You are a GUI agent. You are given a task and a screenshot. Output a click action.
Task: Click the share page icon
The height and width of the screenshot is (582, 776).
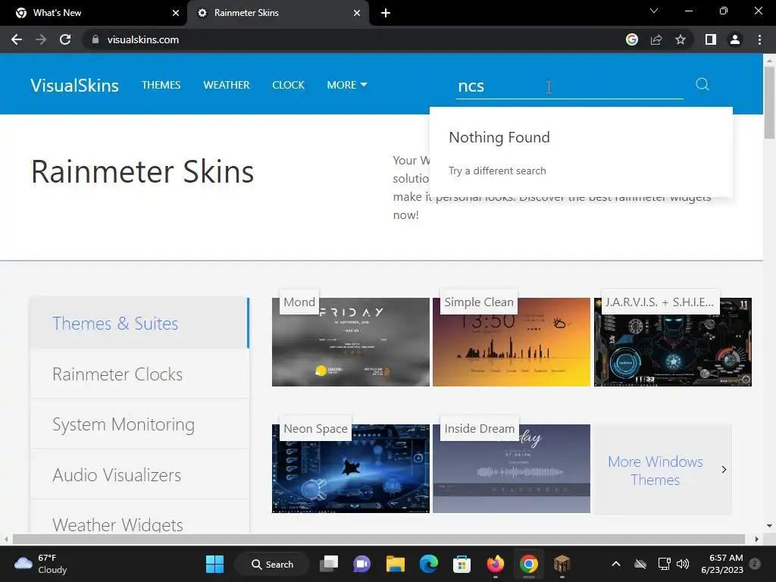656,39
